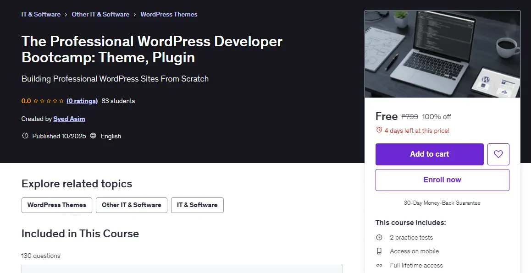Click the fifth empty rating star

coord(61,101)
